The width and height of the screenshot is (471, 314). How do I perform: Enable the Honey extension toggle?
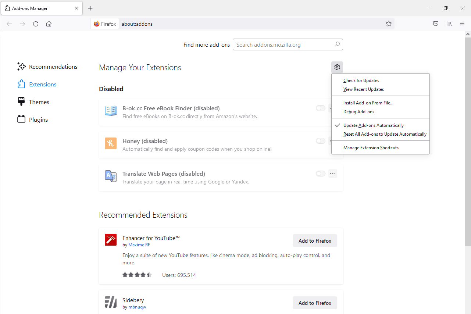(321, 141)
